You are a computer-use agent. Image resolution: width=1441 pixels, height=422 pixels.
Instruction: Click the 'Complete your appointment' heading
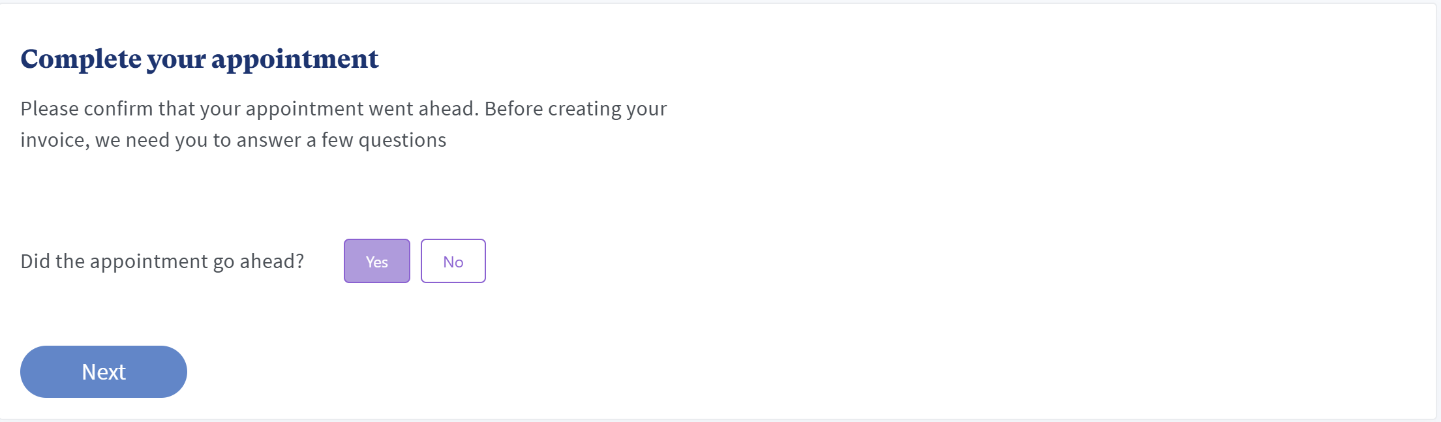pos(199,59)
